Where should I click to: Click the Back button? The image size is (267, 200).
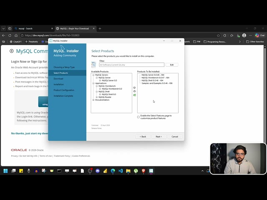143,137
